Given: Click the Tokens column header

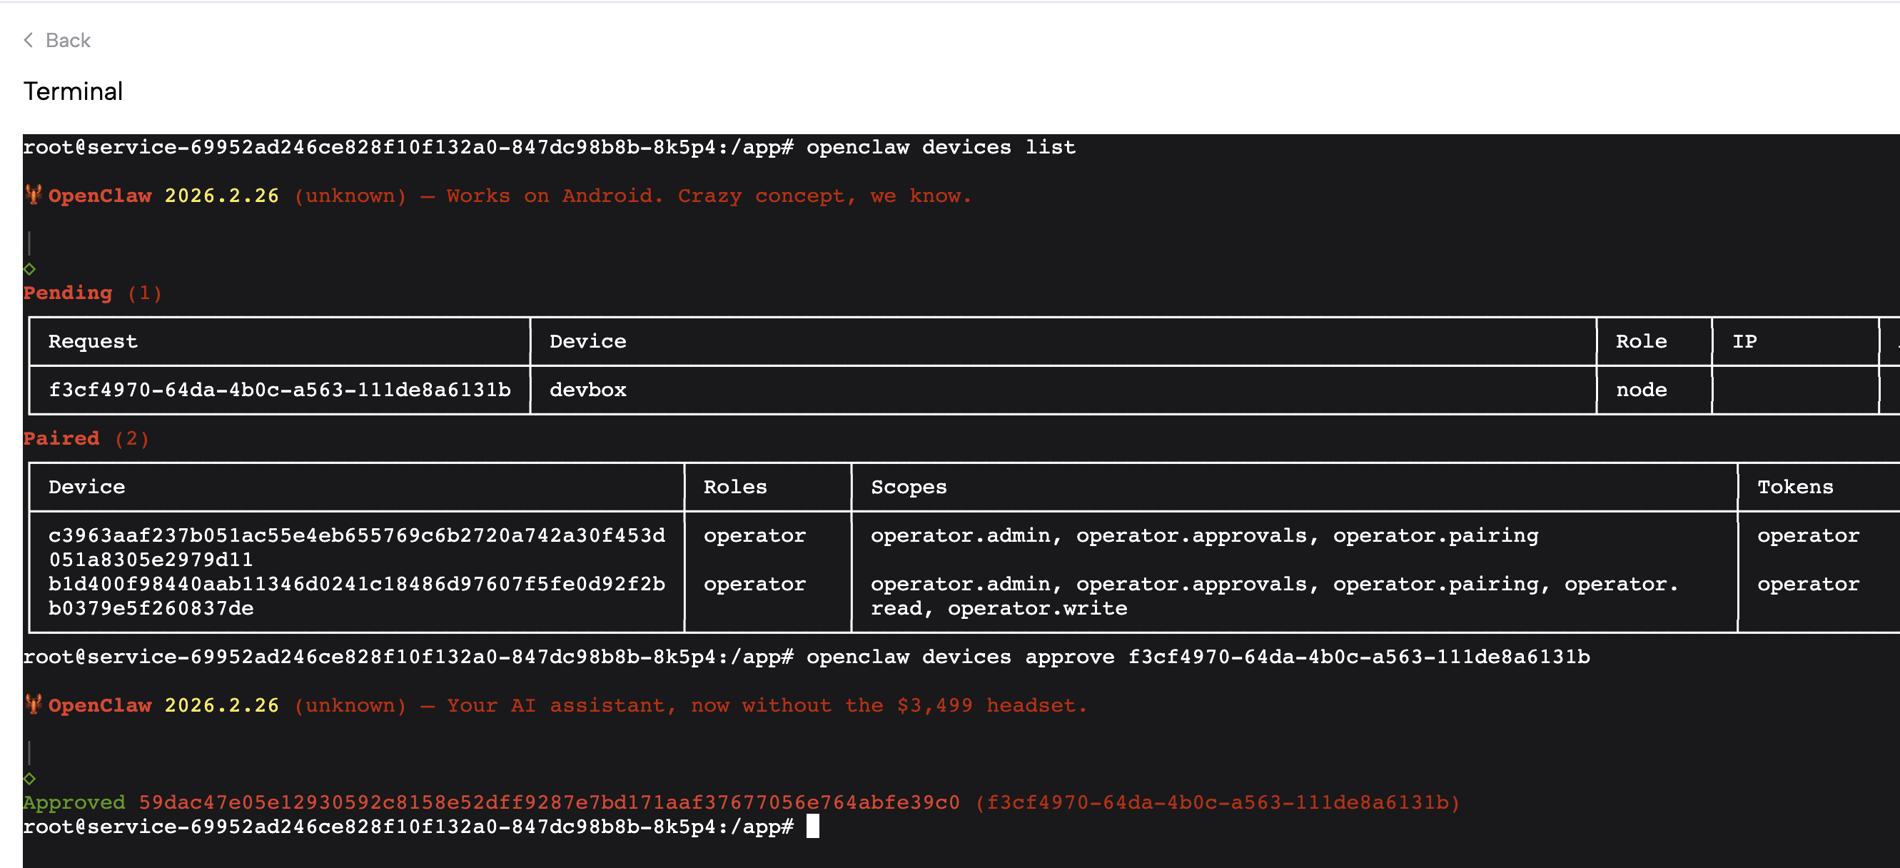Looking at the screenshot, I should [1794, 487].
